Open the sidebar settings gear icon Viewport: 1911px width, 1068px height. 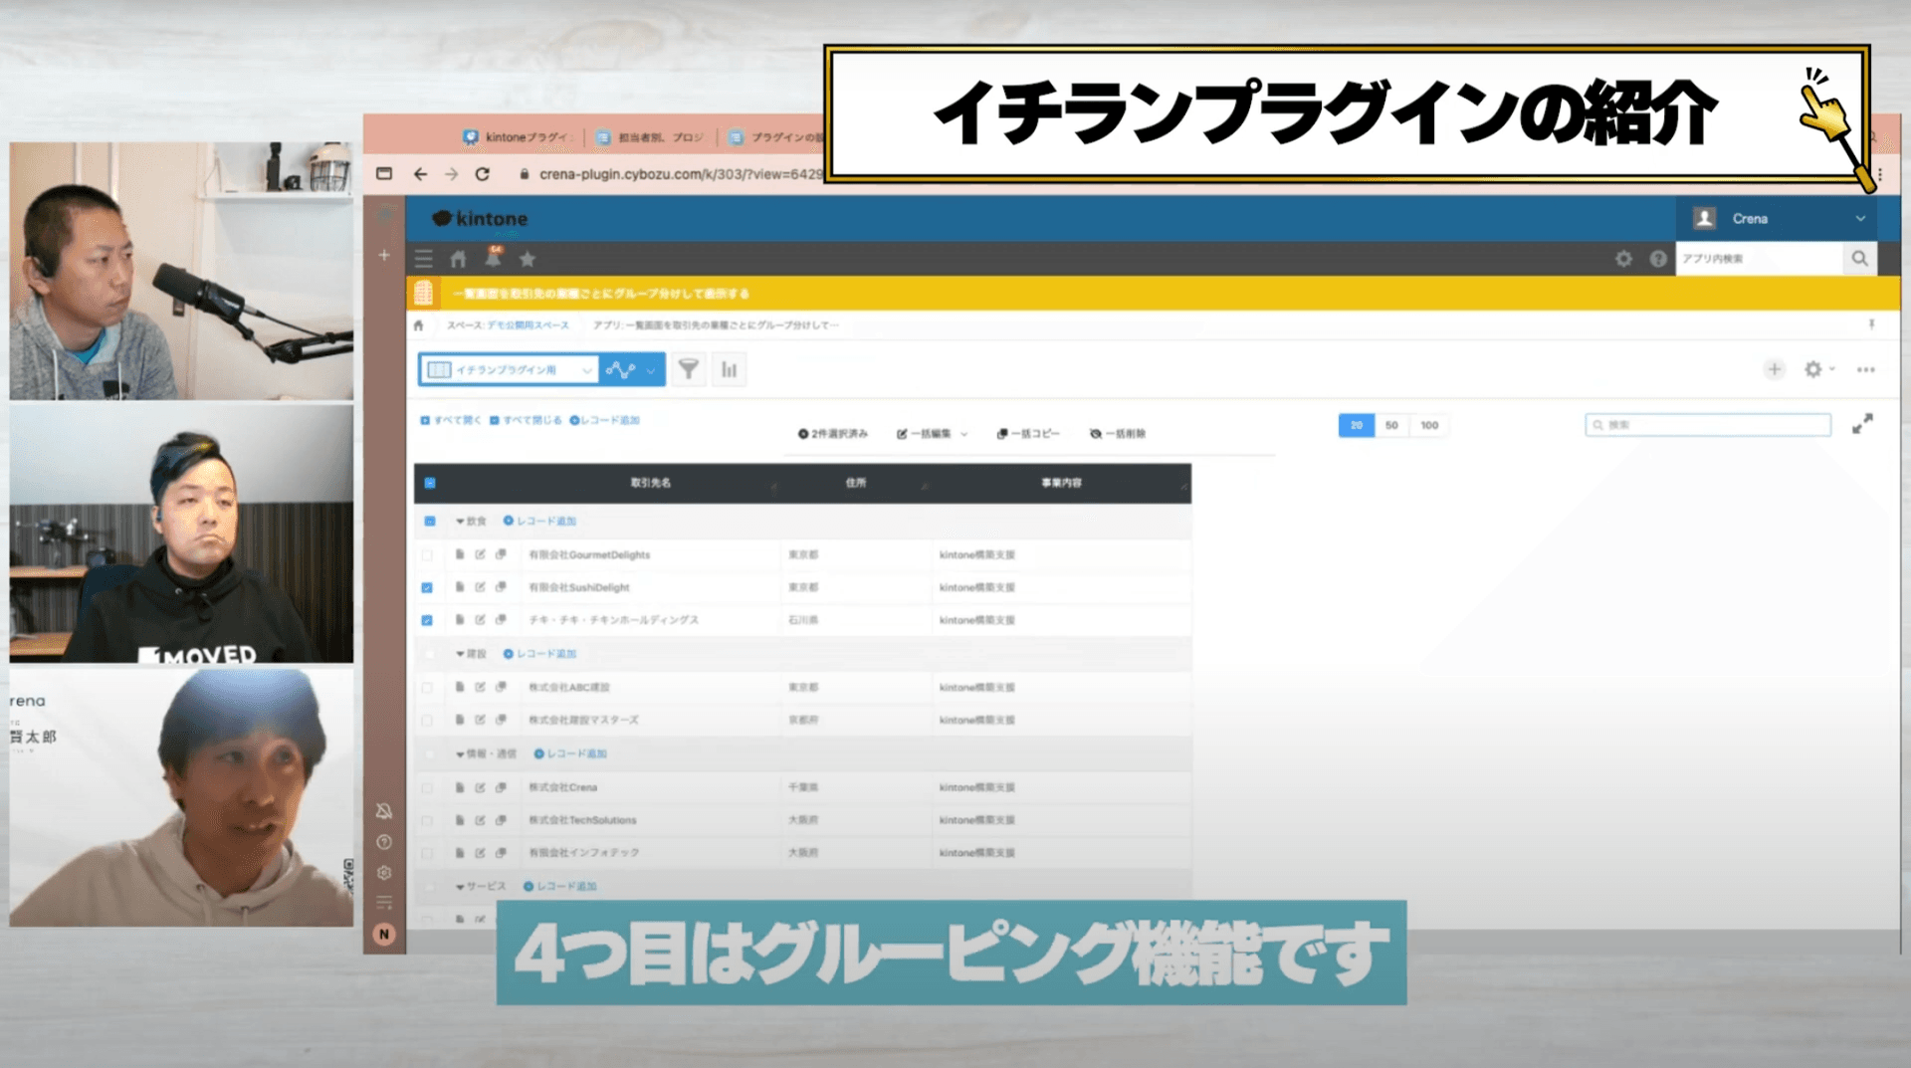coord(384,873)
